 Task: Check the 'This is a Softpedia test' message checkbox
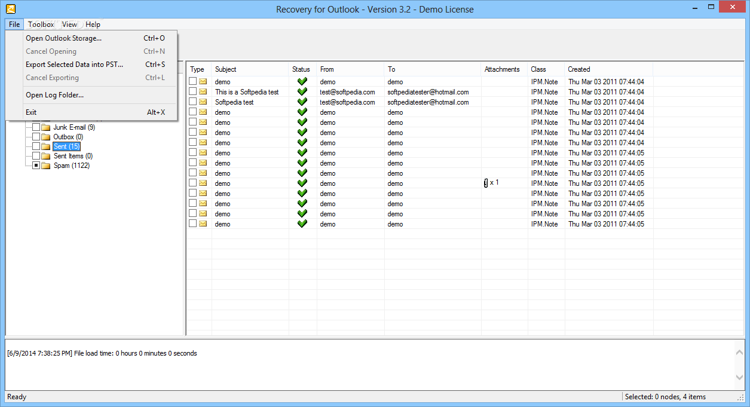tap(193, 91)
